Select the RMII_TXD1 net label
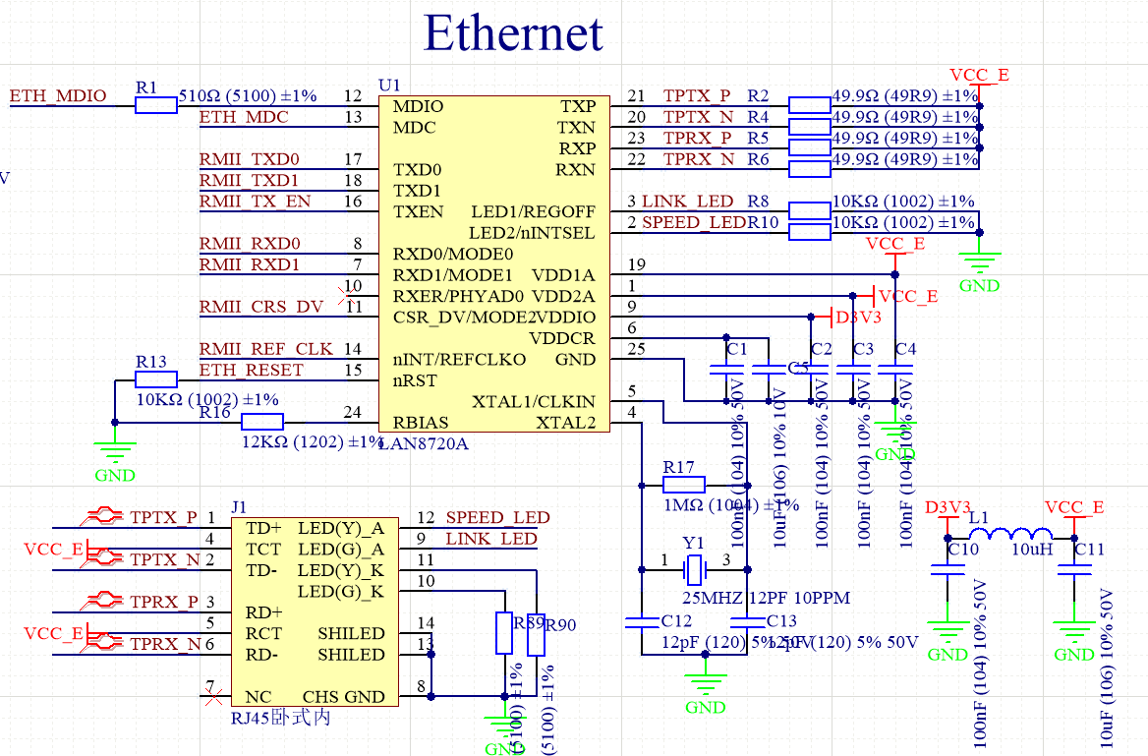The width and height of the screenshot is (1148, 756). (249, 181)
